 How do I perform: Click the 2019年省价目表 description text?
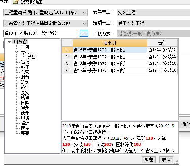(x=120, y=138)
